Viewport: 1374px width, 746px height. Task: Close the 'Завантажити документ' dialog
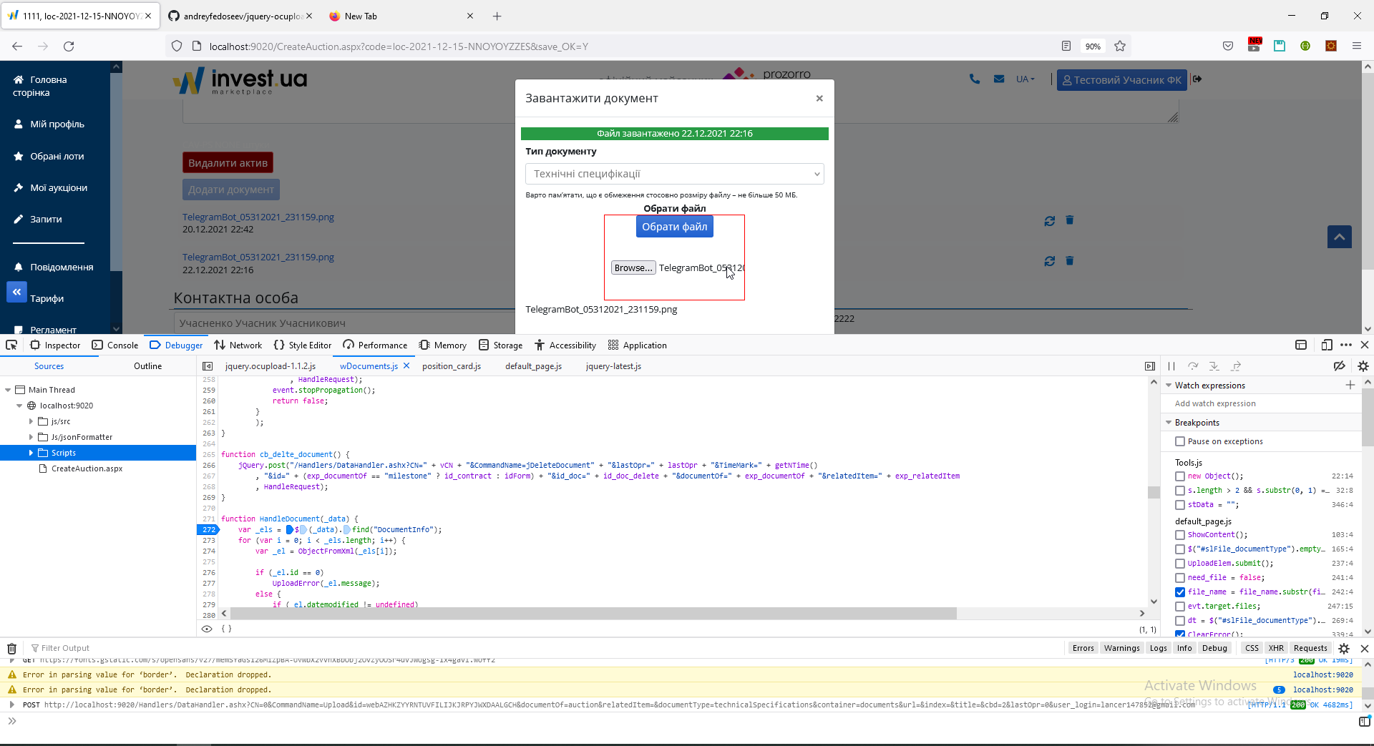click(819, 99)
